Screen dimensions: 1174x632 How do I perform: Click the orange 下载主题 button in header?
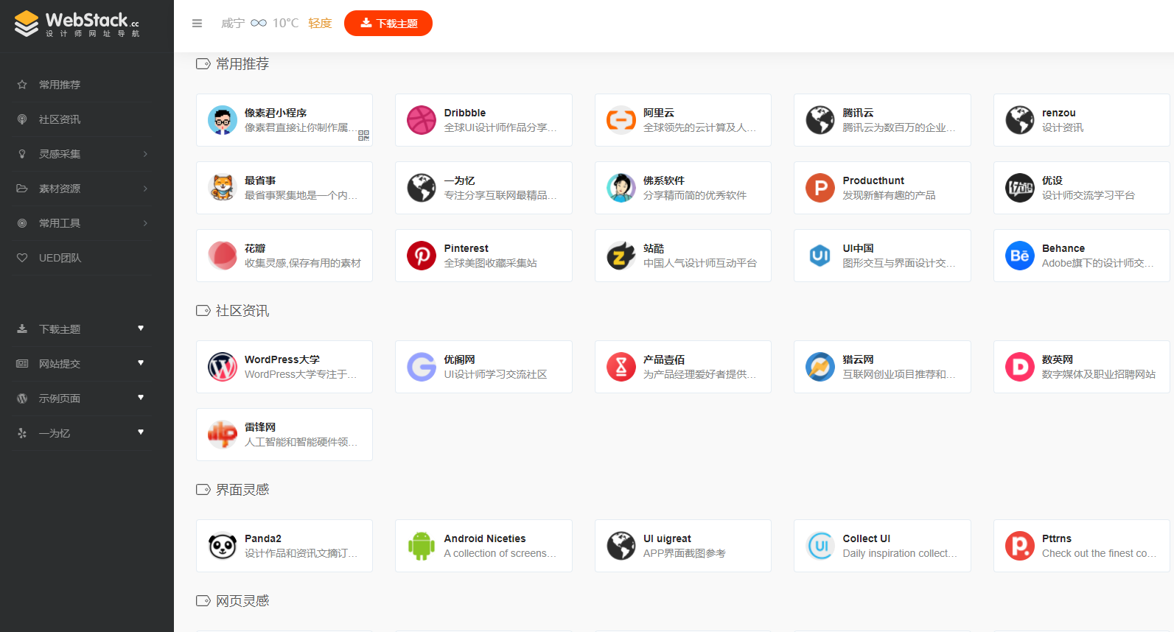pos(388,24)
